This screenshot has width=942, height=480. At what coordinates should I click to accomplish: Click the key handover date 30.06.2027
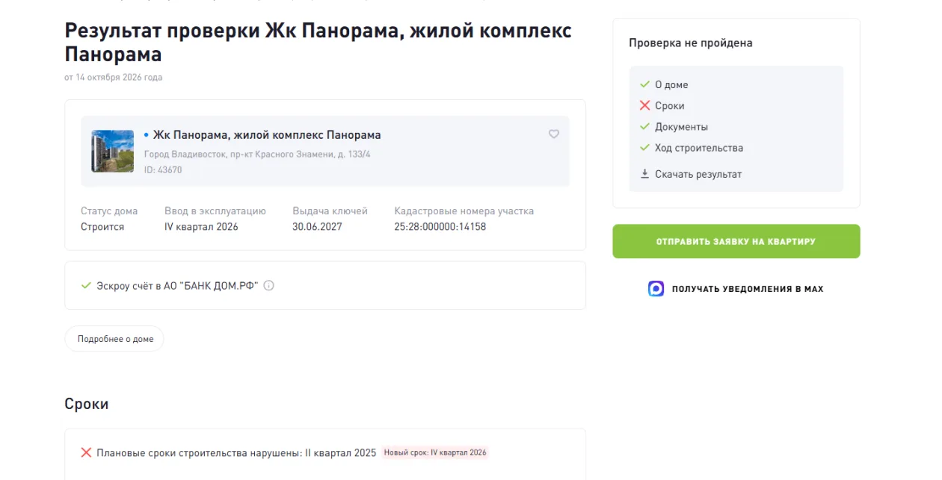(317, 226)
